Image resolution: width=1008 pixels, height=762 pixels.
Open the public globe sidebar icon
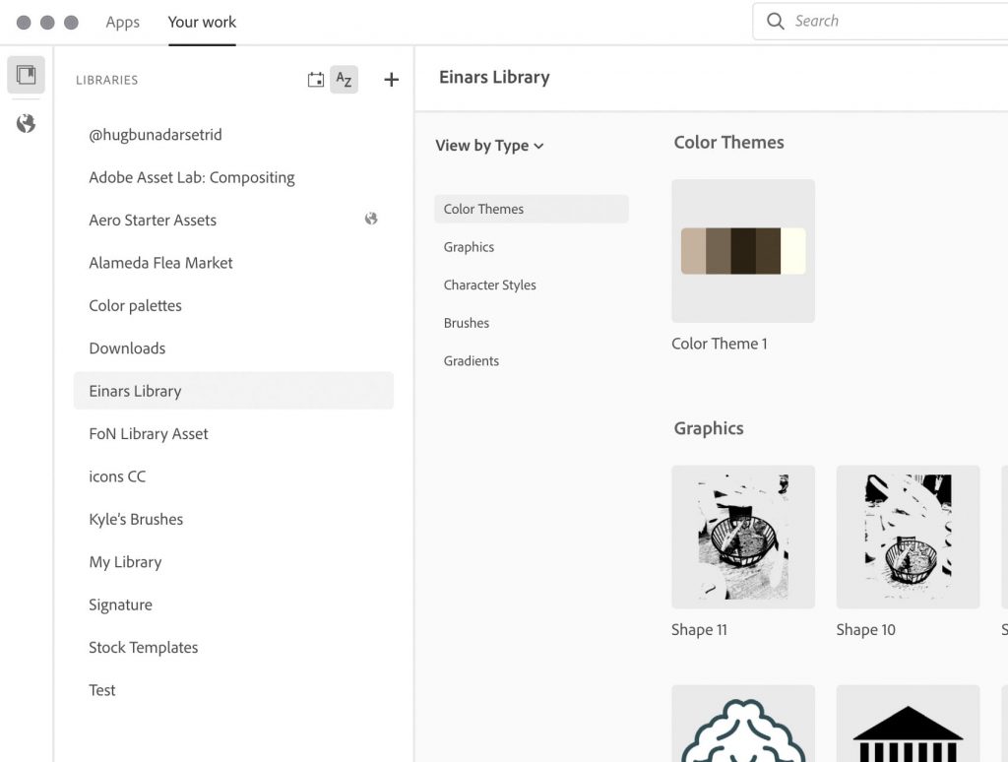coord(26,123)
